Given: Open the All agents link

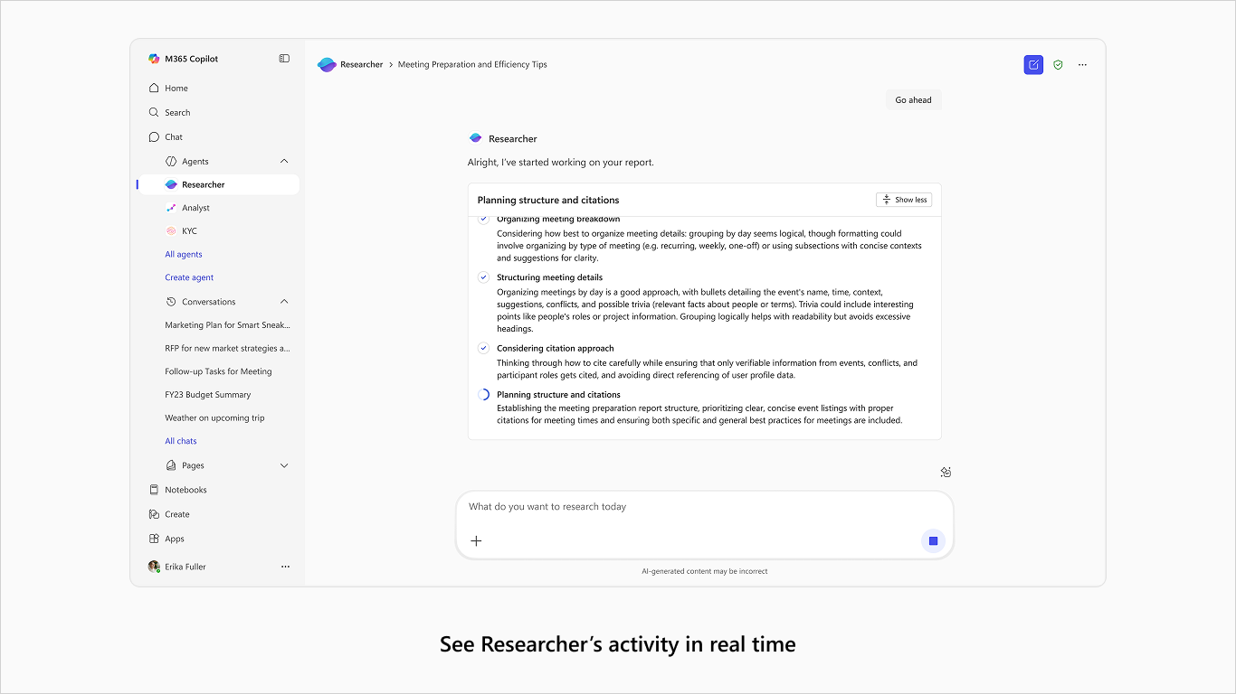Looking at the screenshot, I should tap(184, 255).
